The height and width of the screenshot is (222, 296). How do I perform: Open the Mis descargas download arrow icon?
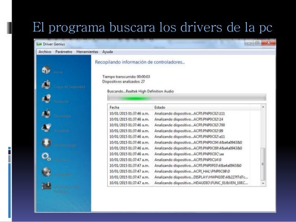click(46, 143)
